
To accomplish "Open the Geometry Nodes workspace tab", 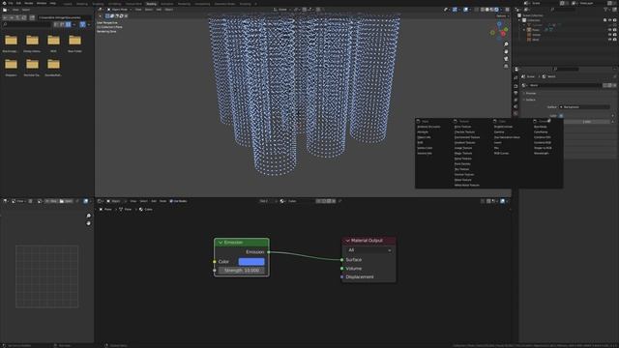I will pos(224,4).
